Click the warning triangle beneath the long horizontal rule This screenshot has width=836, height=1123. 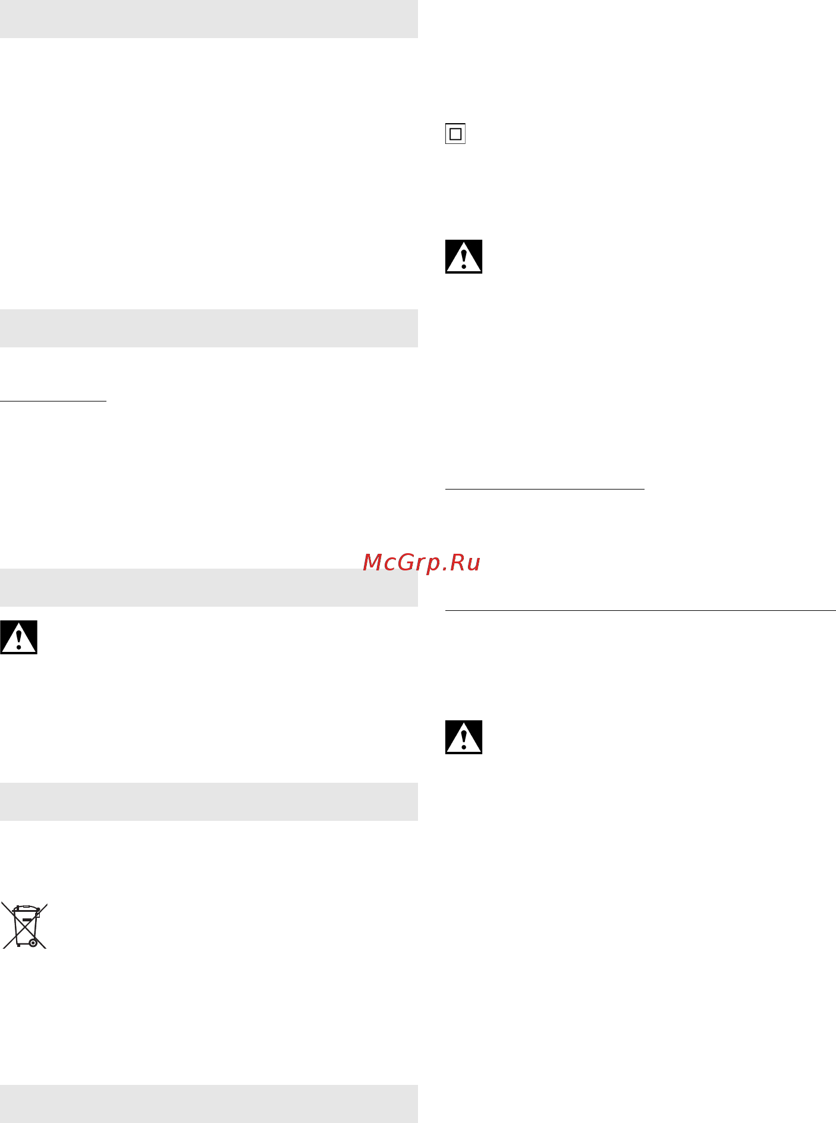pos(464,737)
